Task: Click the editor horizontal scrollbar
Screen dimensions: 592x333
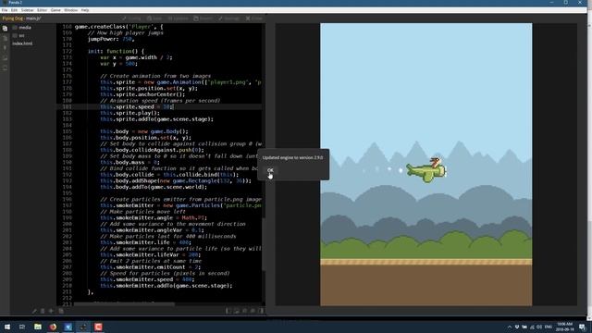Action: pos(124,303)
